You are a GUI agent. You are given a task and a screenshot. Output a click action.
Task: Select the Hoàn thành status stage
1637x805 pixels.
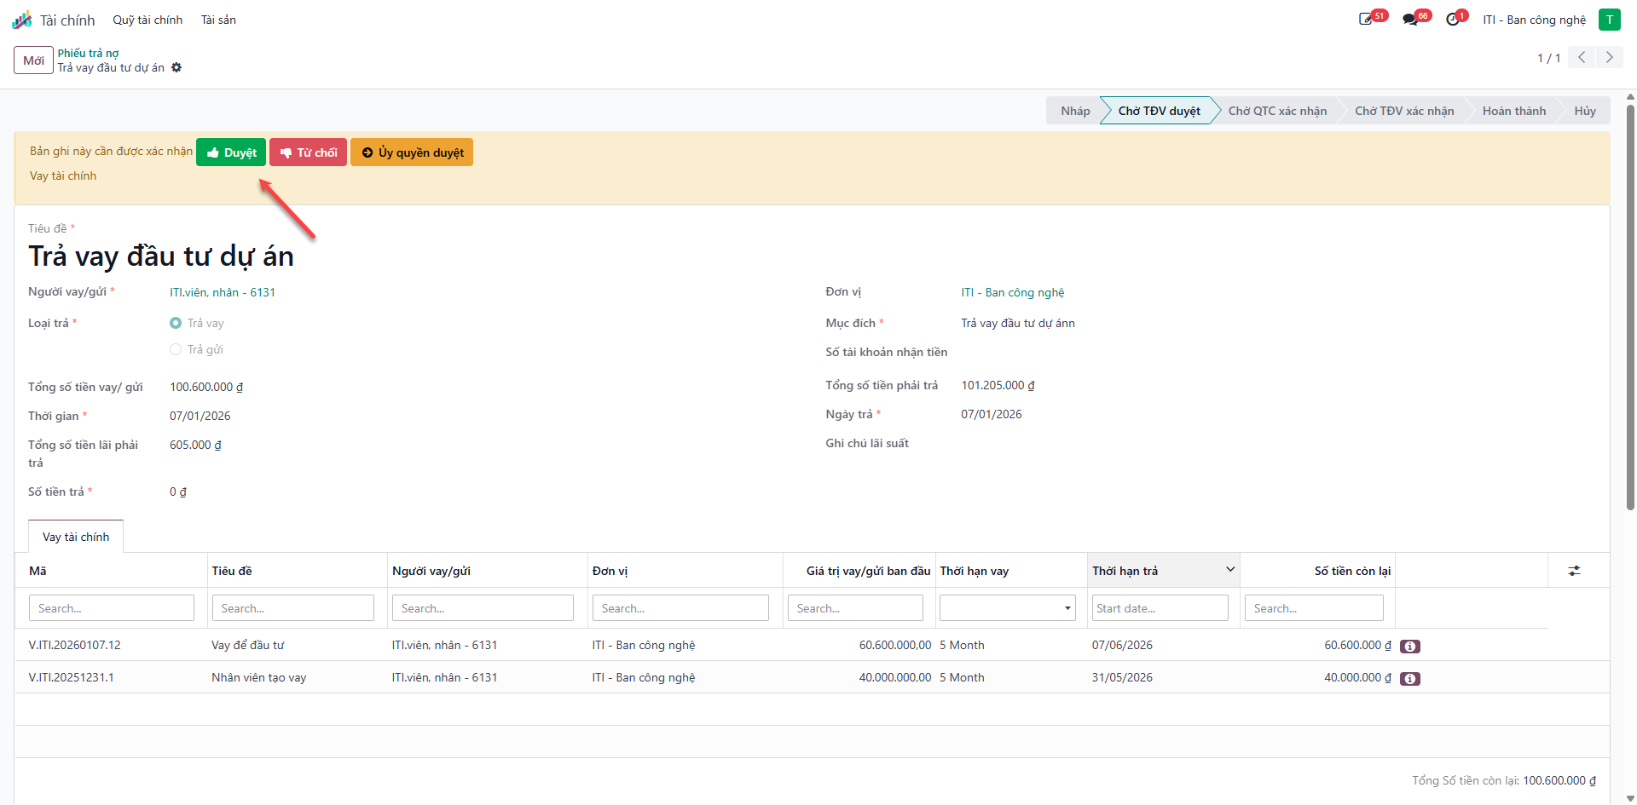click(x=1513, y=111)
